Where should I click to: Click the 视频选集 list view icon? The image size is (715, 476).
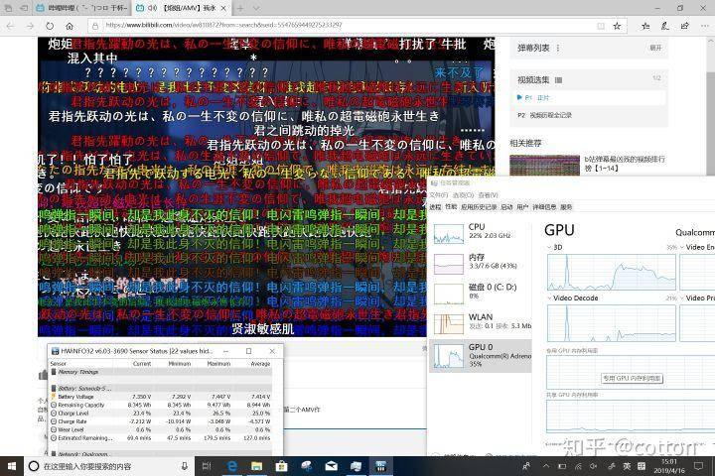(558, 80)
